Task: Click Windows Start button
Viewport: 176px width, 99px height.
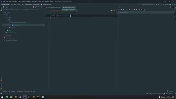Action: (2, 97)
